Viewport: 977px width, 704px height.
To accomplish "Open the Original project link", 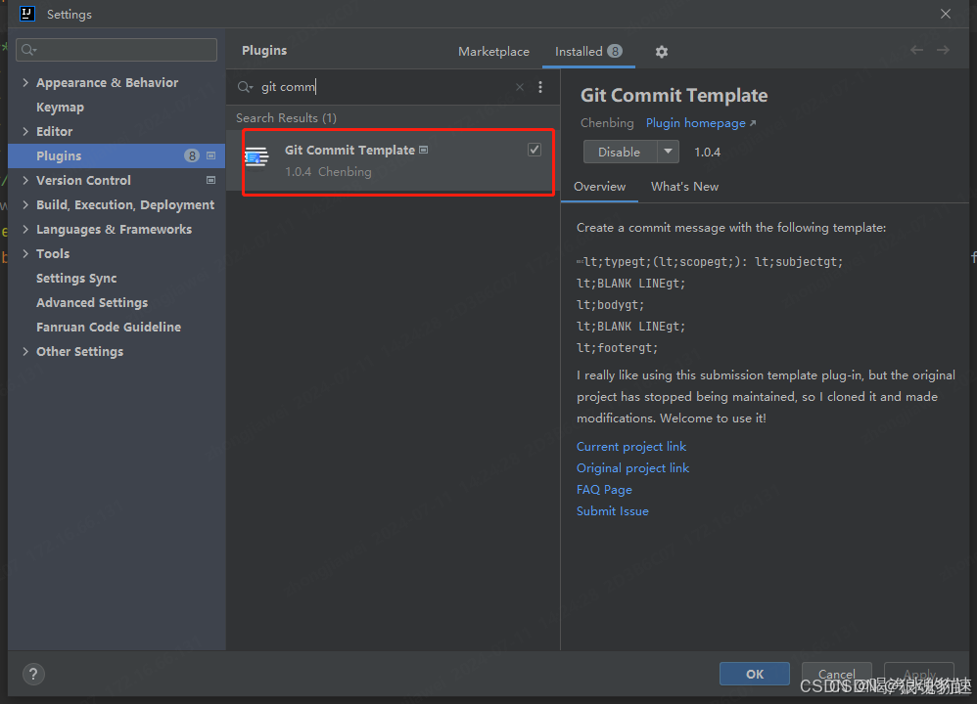I will [632, 468].
